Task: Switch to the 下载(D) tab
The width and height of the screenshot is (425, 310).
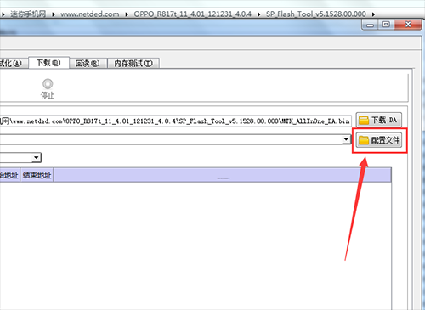Action: coord(48,63)
